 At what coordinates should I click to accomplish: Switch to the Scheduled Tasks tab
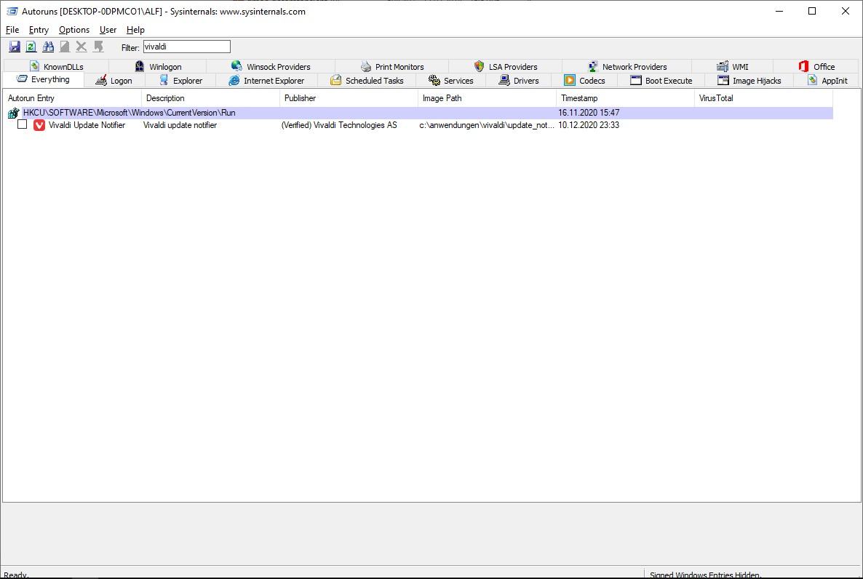[367, 80]
